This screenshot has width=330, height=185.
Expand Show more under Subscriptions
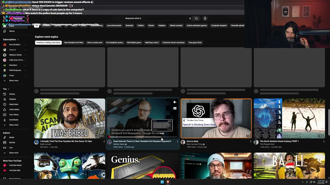pos(14,81)
